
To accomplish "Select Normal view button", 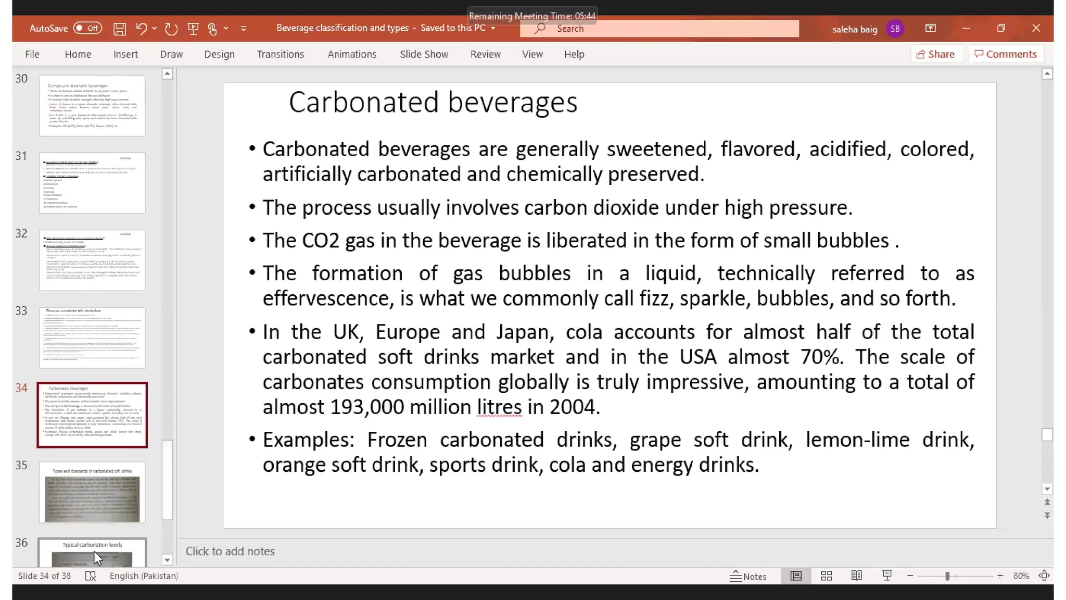I will tap(796, 576).
